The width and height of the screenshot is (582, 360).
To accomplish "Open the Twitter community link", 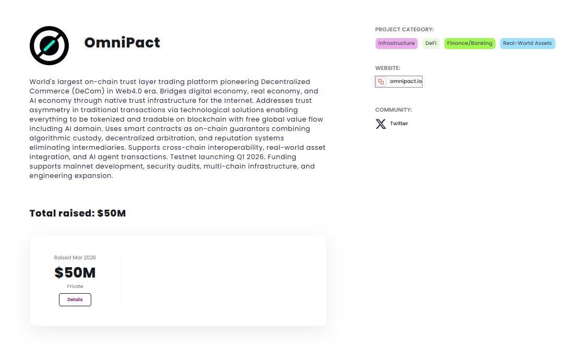I will tap(399, 124).
